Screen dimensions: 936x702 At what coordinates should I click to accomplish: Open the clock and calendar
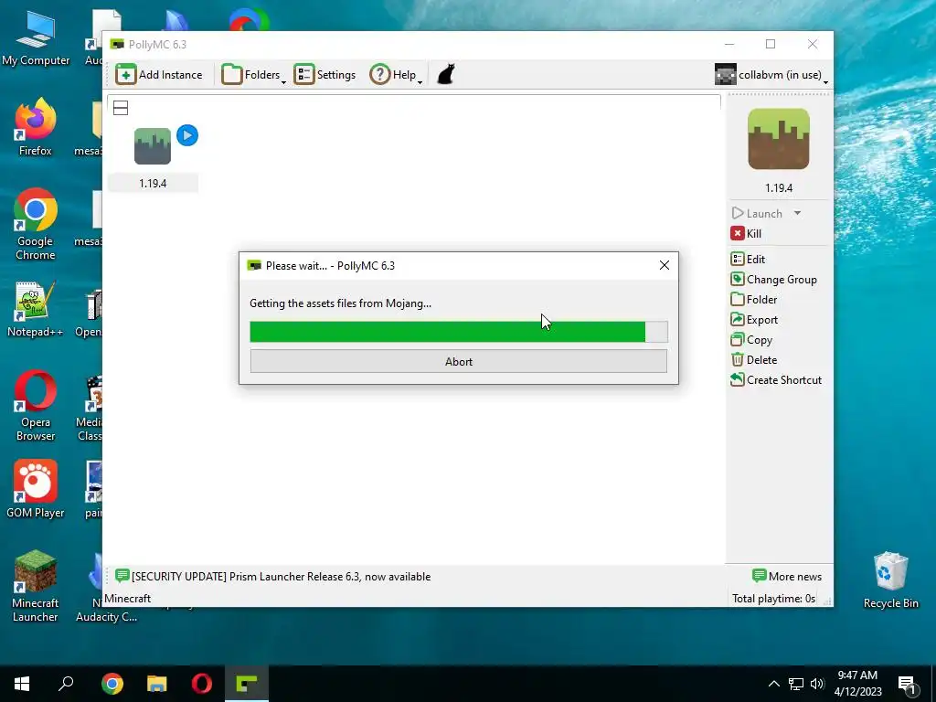point(857,684)
